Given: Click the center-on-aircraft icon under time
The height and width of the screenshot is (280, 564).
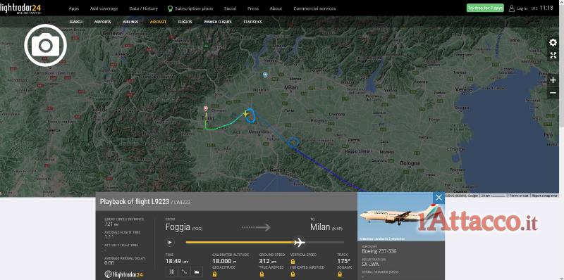Looking at the screenshot, I should pos(172,272).
